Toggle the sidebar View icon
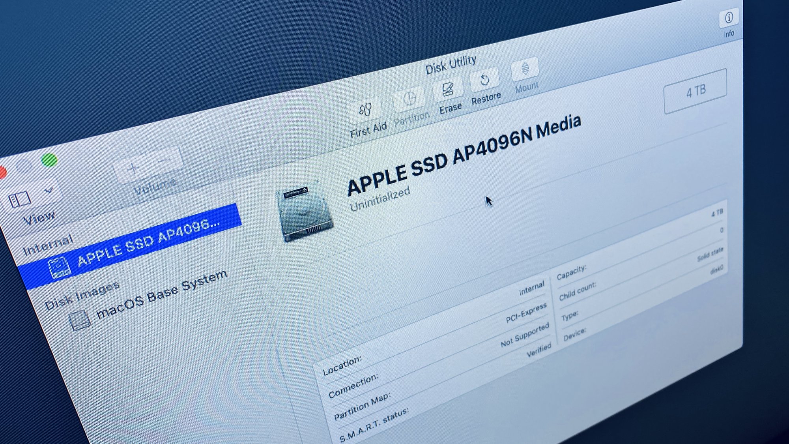789x444 pixels. click(19, 199)
